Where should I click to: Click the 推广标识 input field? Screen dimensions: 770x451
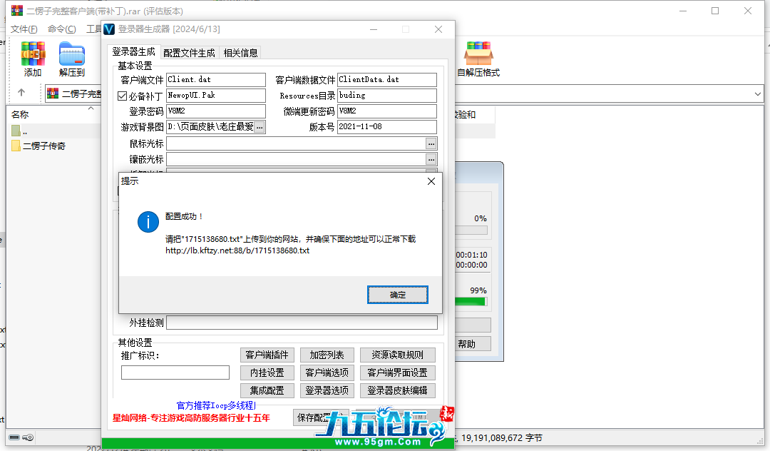[x=175, y=373]
